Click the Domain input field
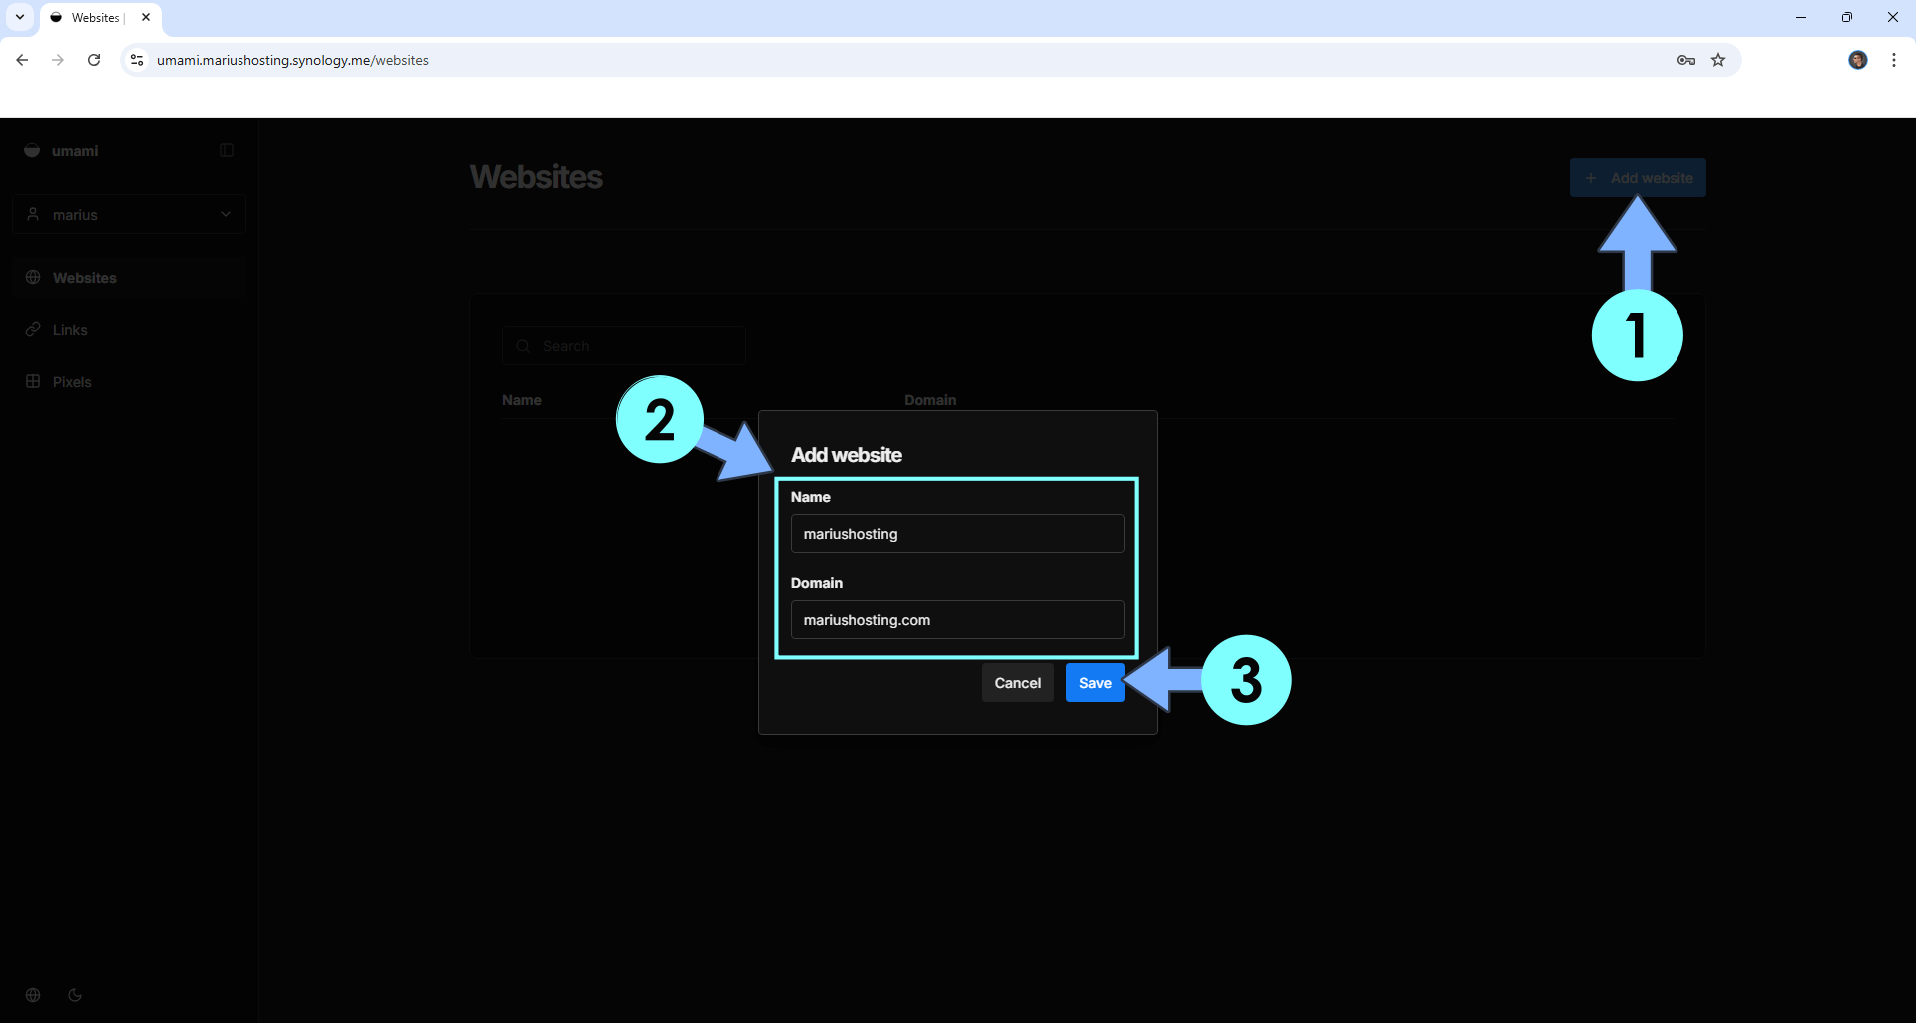 957,620
